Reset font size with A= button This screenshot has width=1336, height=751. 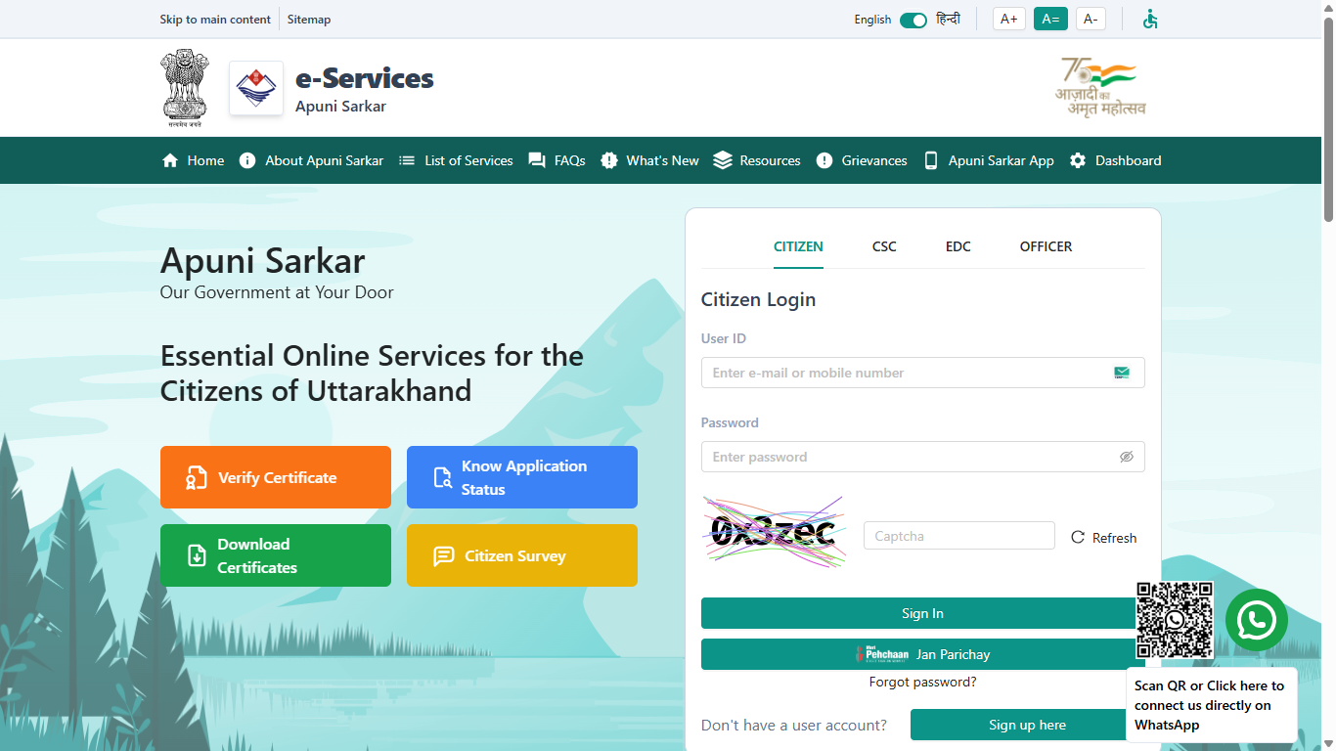point(1050,19)
